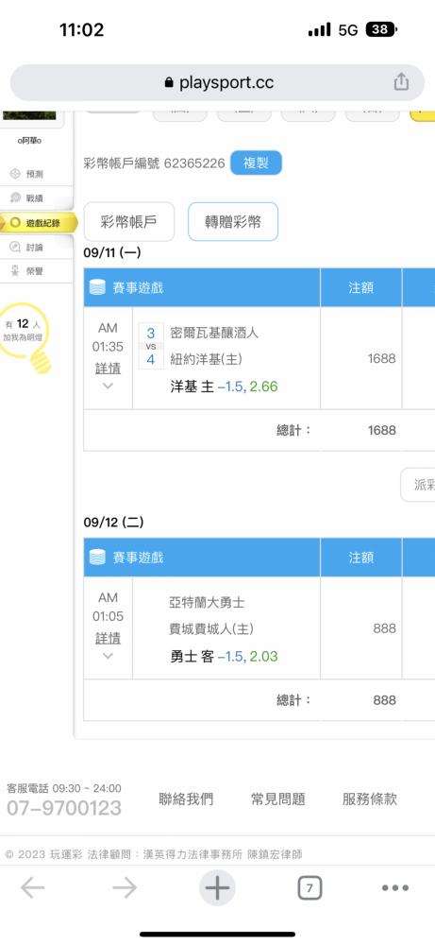The width and height of the screenshot is (435, 945).
Task: Expand 詳情 for the 01:35 Yankees game
Action: click(108, 369)
